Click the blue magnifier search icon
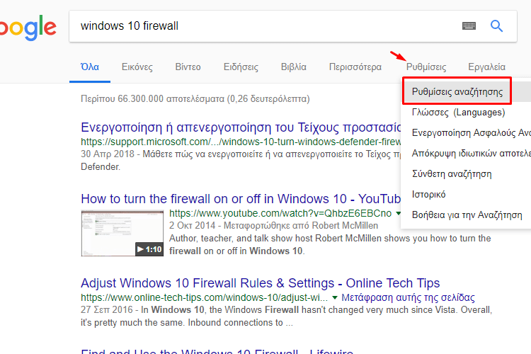Viewport: 531px width, 354px height. (x=496, y=25)
